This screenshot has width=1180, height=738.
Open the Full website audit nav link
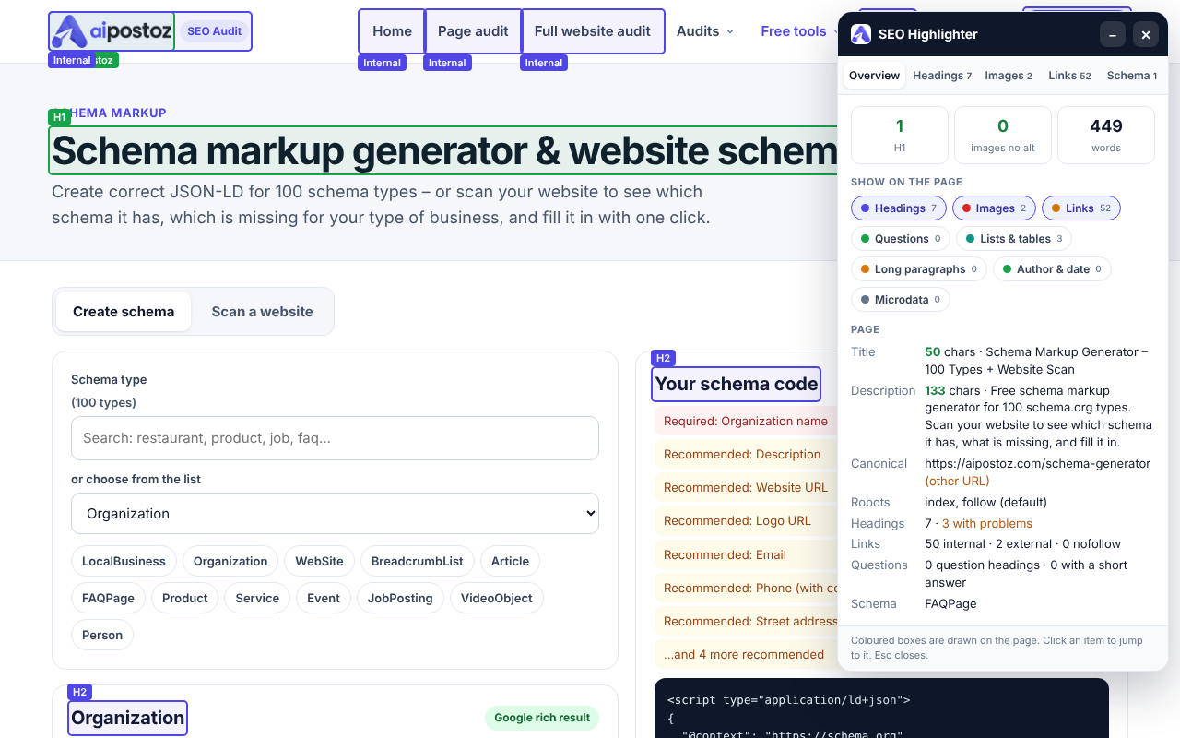pyautogui.click(x=593, y=31)
